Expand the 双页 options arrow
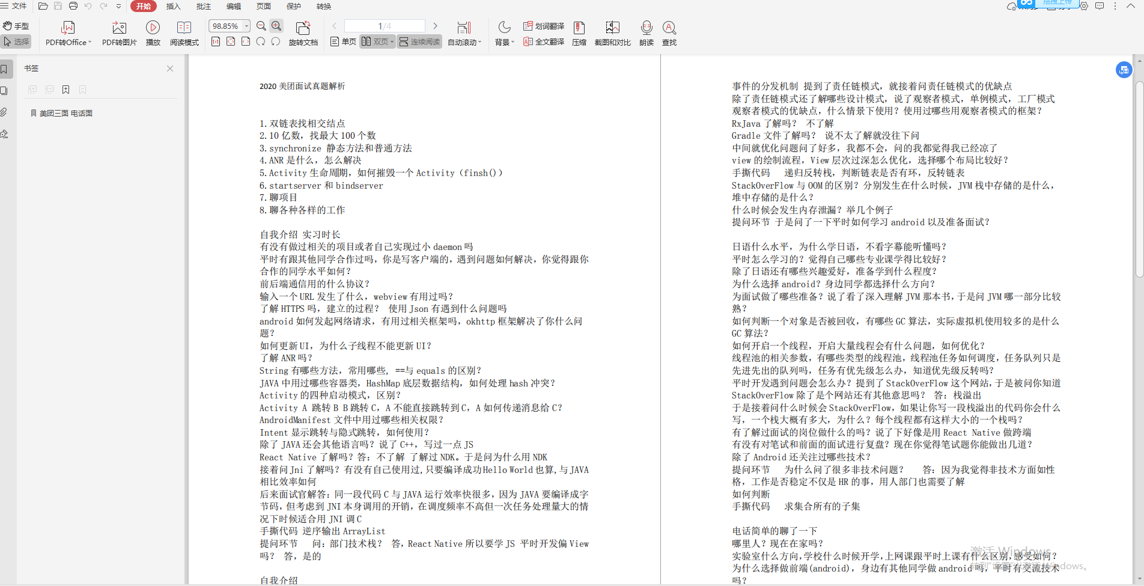This screenshot has height=586, width=1144. pos(392,42)
